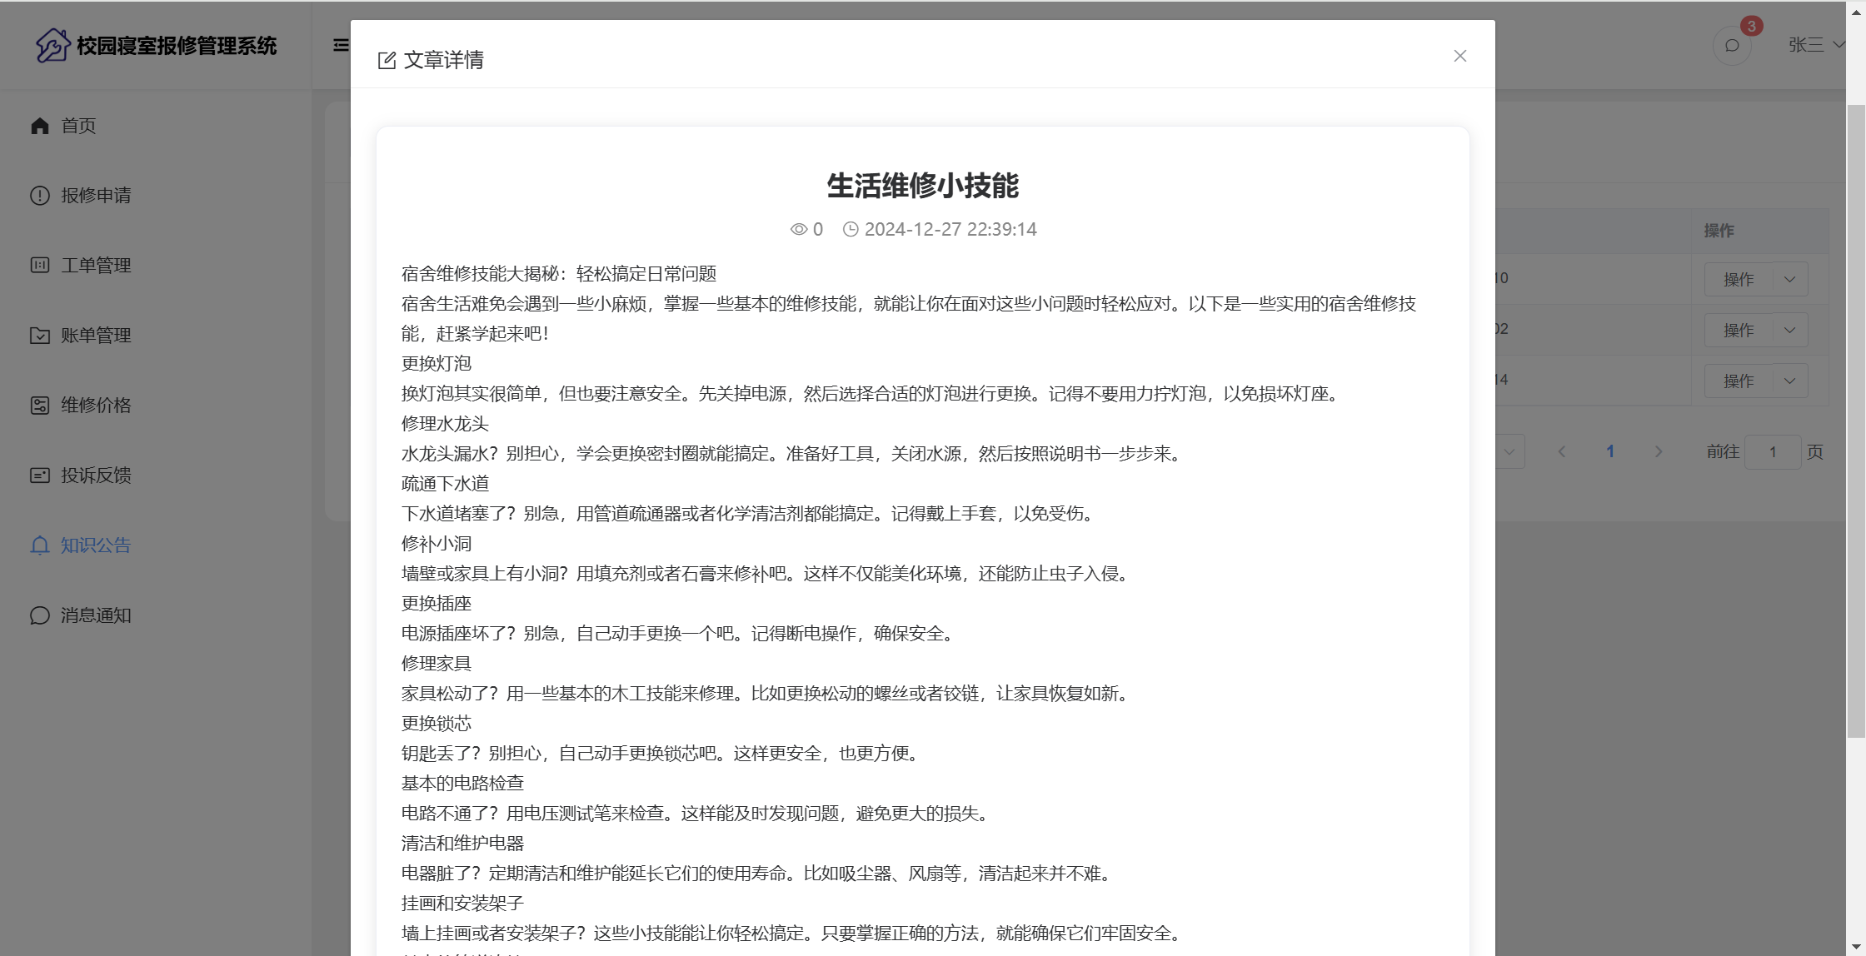Close the 文章详情 dialog

(1459, 56)
